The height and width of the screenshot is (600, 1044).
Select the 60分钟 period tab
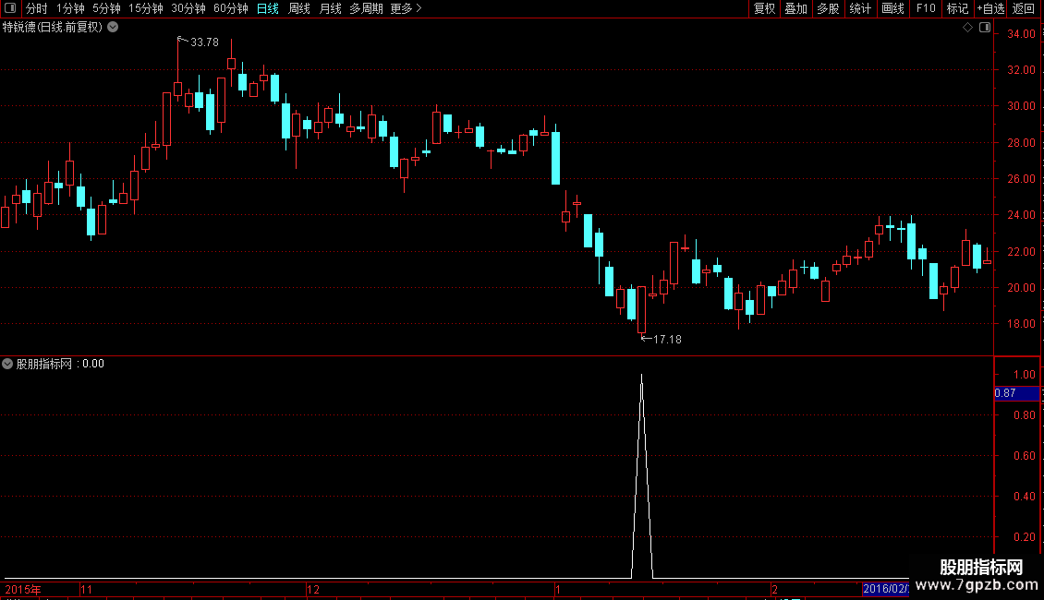click(231, 8)
